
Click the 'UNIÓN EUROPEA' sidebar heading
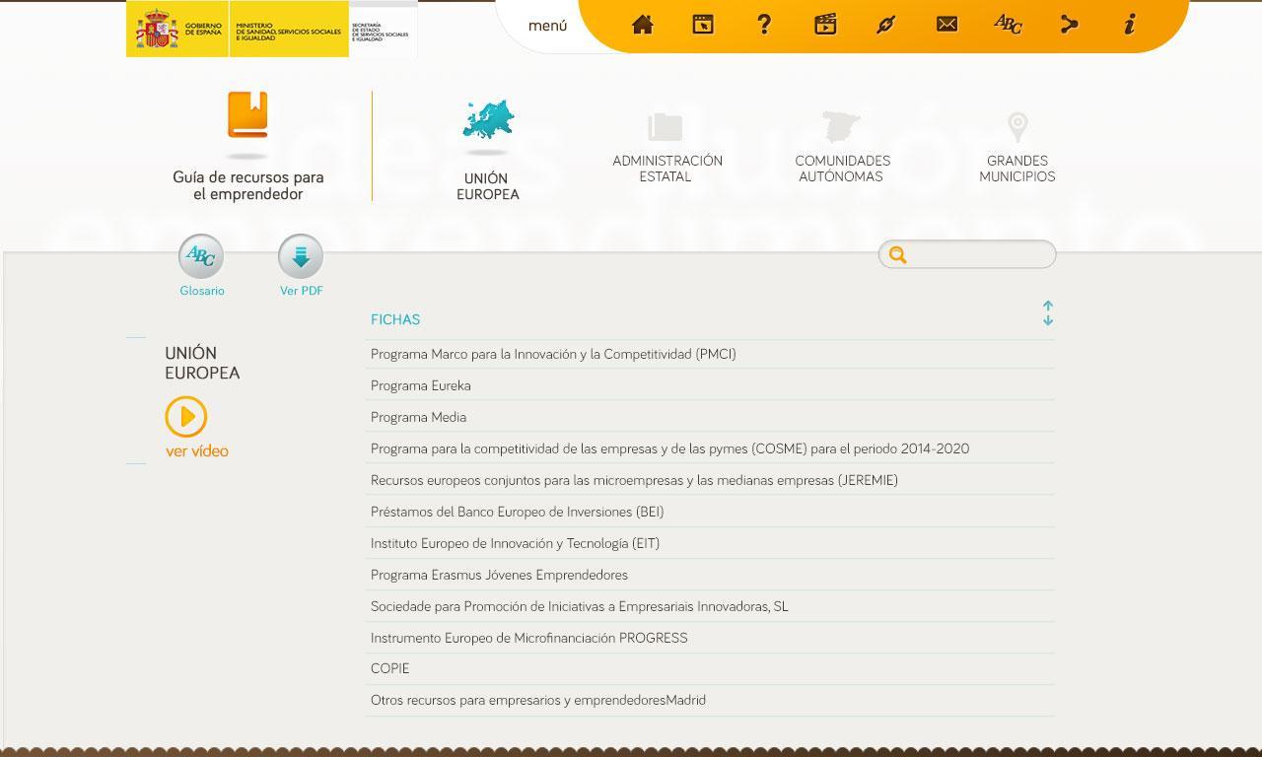pos(202,363)
